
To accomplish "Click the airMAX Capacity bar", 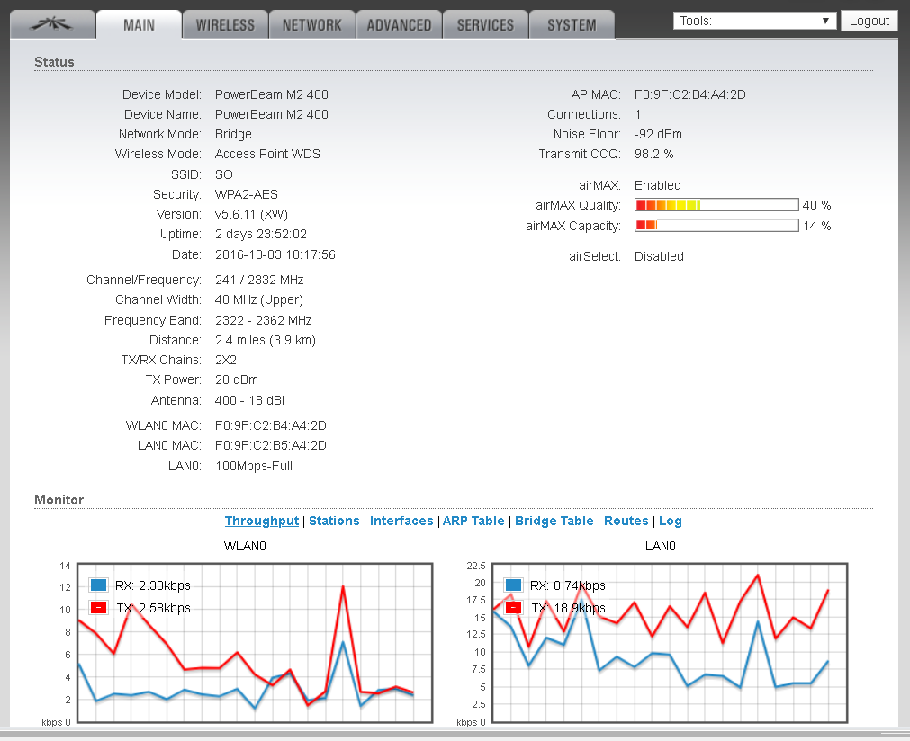I will (716, 225).
